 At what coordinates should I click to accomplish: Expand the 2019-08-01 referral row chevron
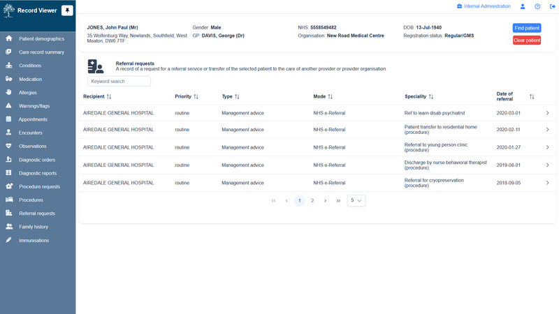tap(547, 165)
